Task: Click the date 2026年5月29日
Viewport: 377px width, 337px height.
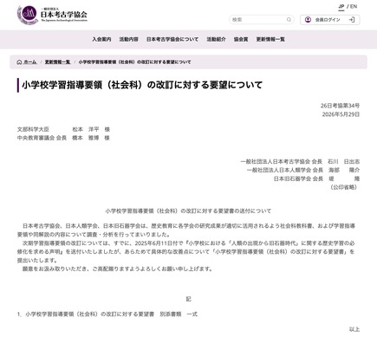Action: (x=341, y=114)
